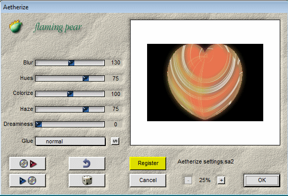Click the Haze value 75

[116, 109]
